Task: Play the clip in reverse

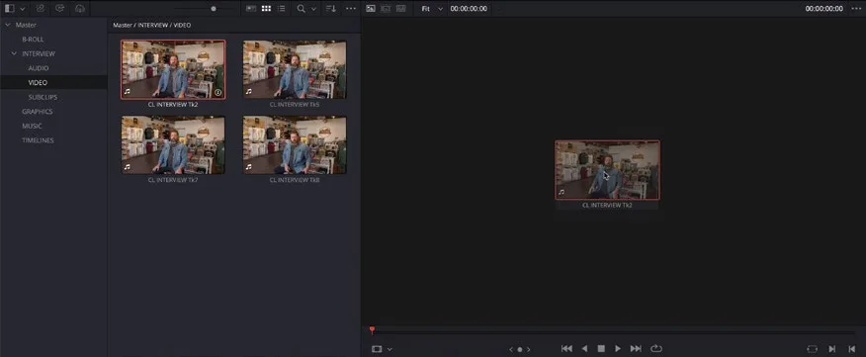Action: [584, 349]
